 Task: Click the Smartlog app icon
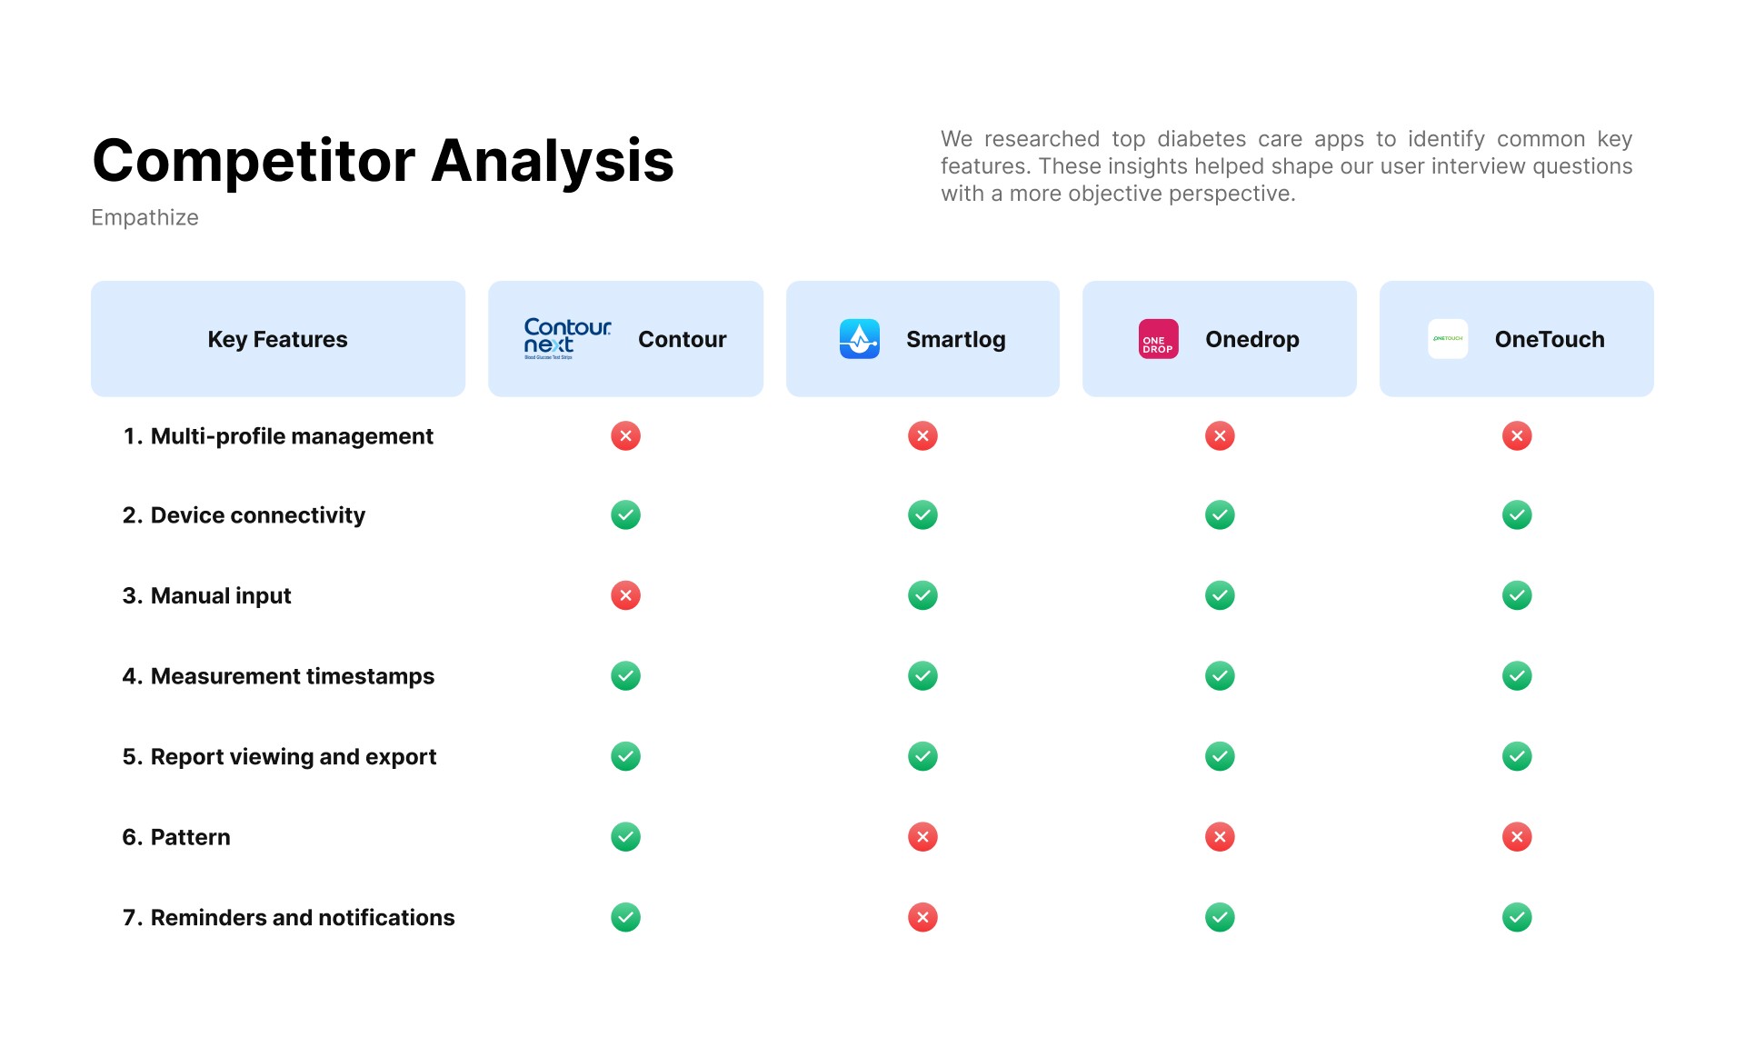click(x=859, y=339)
